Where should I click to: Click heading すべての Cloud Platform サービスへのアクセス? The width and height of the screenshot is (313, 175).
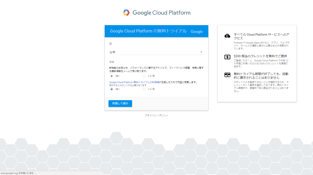pyautogui.click(x=262, y=36)
